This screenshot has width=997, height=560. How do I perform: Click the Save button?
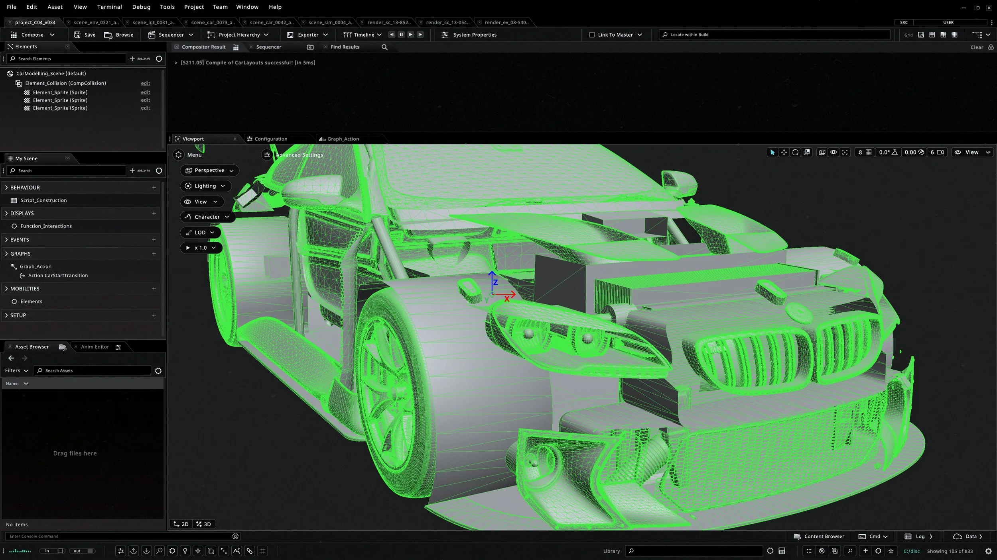point(85,35)
